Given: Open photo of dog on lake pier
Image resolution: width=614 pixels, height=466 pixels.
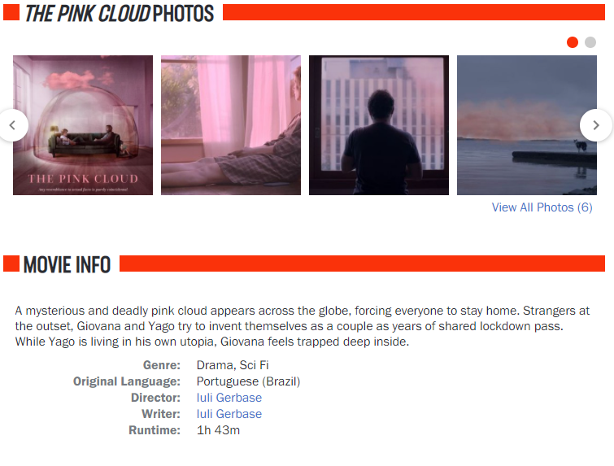Looking at the screenshot, I should [x=527, y=125].
